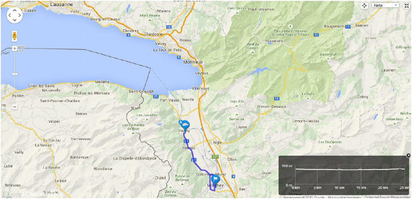The width and height of the screenshot is (412, 199).
Task: Select the Street View pegman icon
Action: tap(14, 36)
